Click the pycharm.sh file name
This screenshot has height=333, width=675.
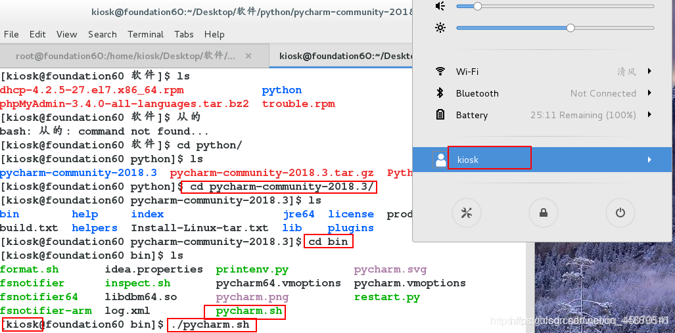tap(249, 311)
